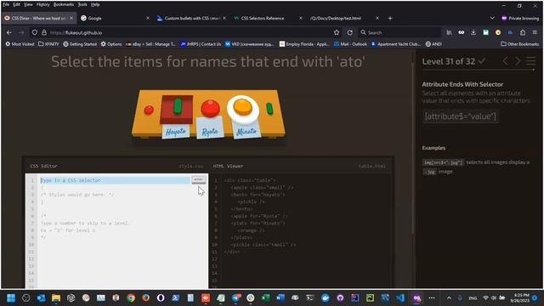Viewport: 544px width, 306px height.
Task: Click the browser Search box
Action: (x=399, y=32)
